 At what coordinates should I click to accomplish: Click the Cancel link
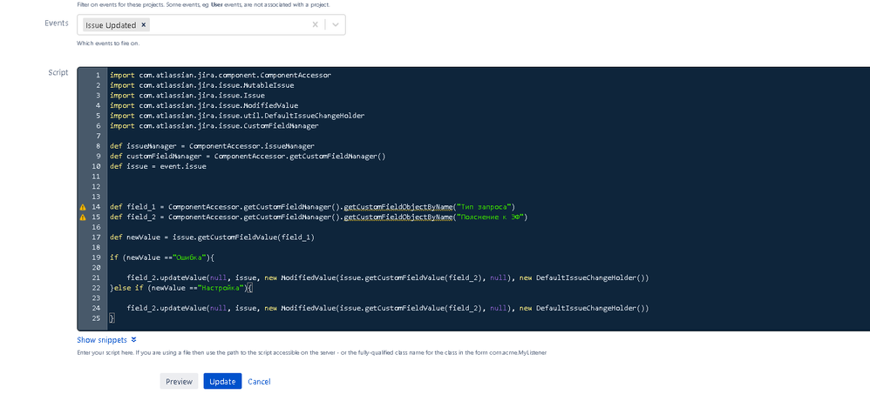pos(259,382)
